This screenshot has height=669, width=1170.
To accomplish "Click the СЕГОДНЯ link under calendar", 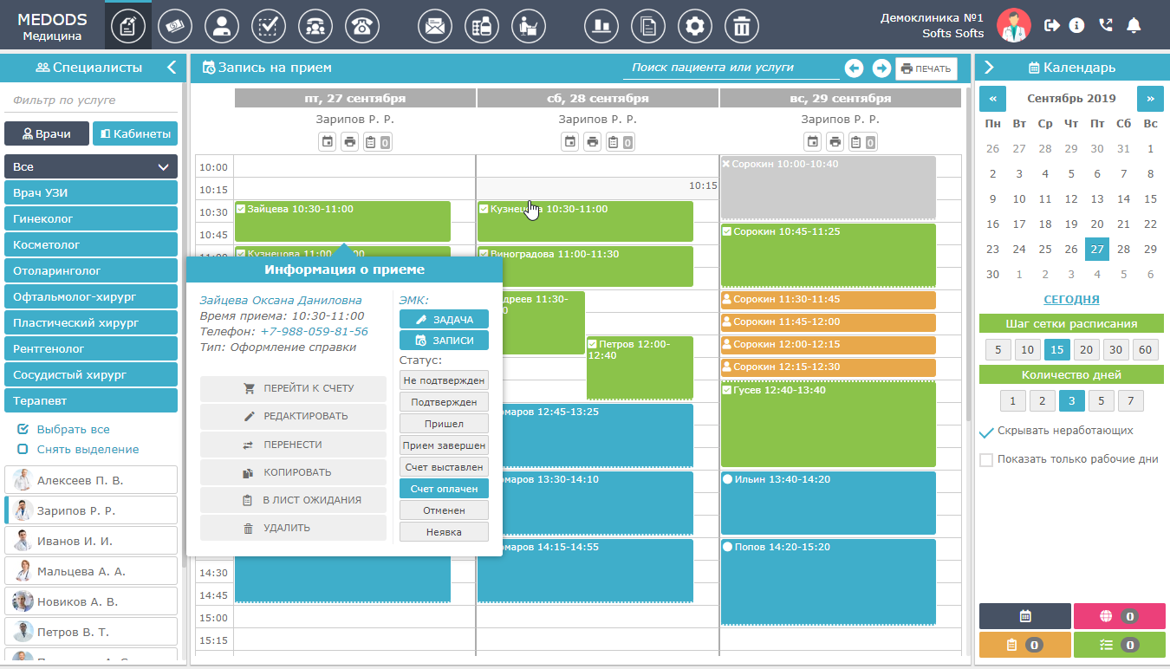I will (x=1071, y=299).
